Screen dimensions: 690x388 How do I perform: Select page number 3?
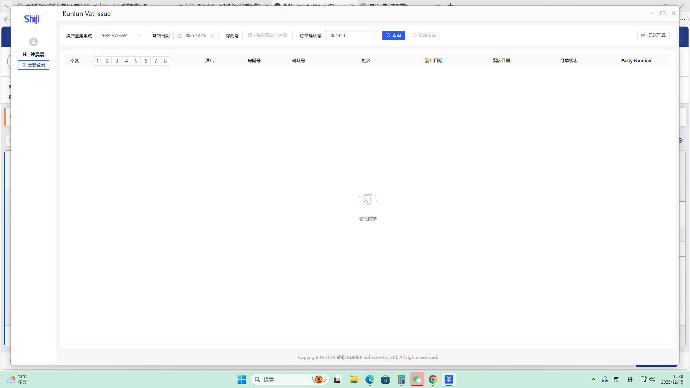[117, 61]
